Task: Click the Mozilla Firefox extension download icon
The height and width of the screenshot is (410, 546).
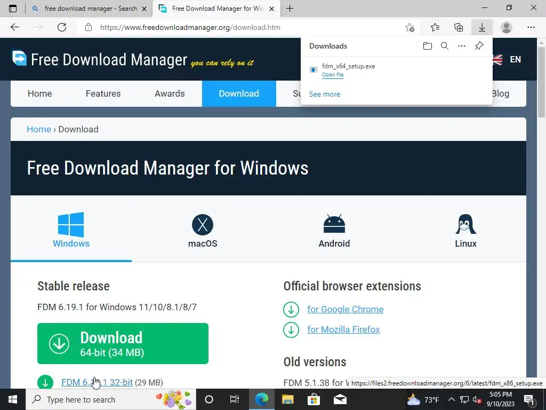Action: [291, 329]
